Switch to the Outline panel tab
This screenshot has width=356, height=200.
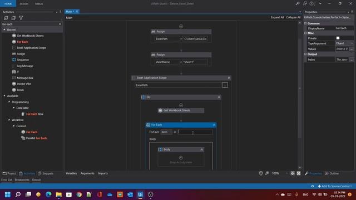coord(332,173)
